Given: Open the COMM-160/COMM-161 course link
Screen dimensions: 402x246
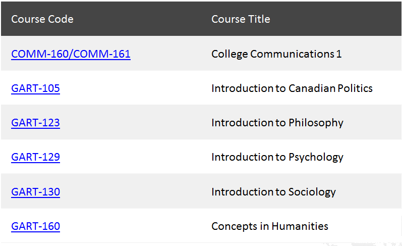Looking at the screenshot, I should 71,54.
